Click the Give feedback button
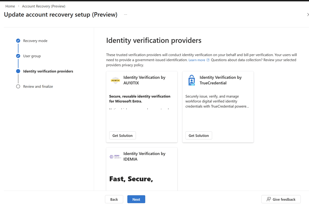Screen dimensions: 309x208 [x=281, y=199]
